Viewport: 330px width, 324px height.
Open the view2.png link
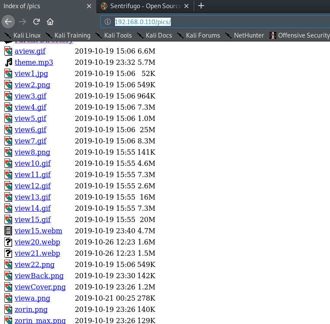(x=32, y=85)
